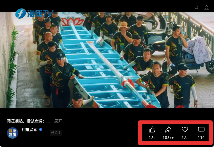Expand description with 展开

pyautogui.click(x=58, y=121)
